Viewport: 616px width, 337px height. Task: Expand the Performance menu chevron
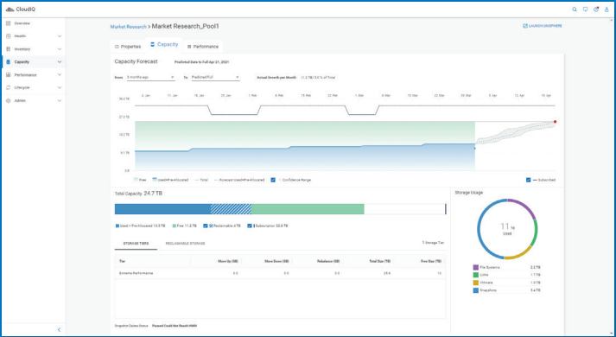coord(60,75)
